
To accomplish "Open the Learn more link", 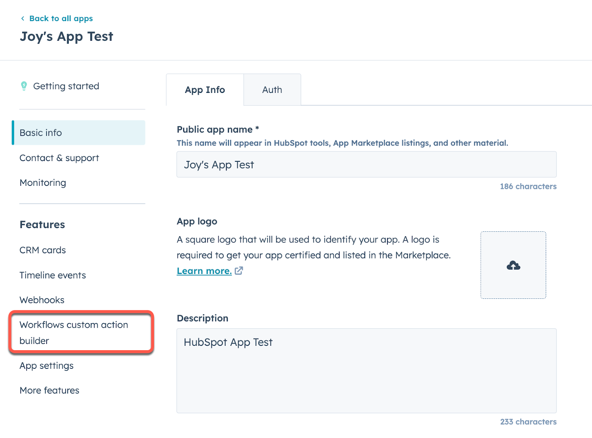I will point(204,271).
